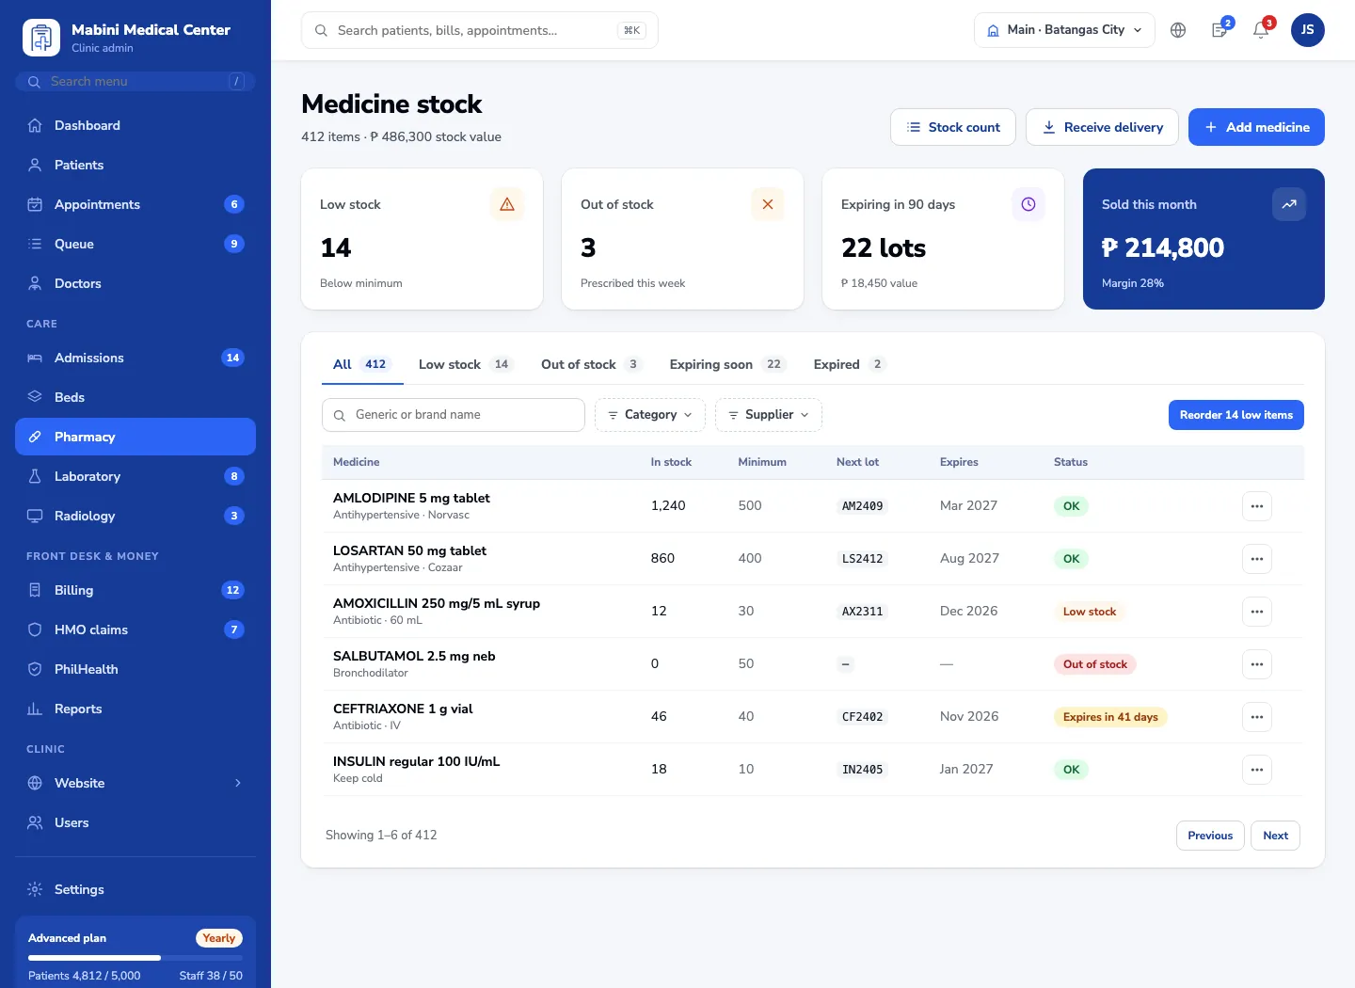Click the Out of stock X icon
The image size is (1355, 988).
click(x=768, y=204)
